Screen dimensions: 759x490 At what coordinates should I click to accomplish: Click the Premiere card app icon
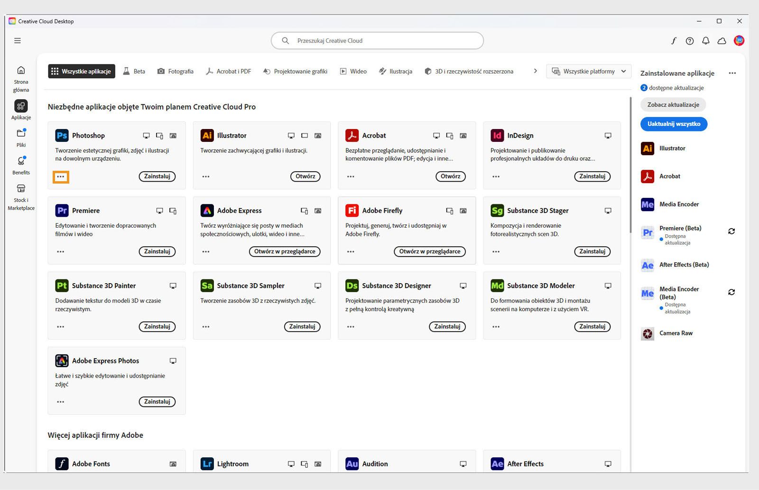coord(62,211)
